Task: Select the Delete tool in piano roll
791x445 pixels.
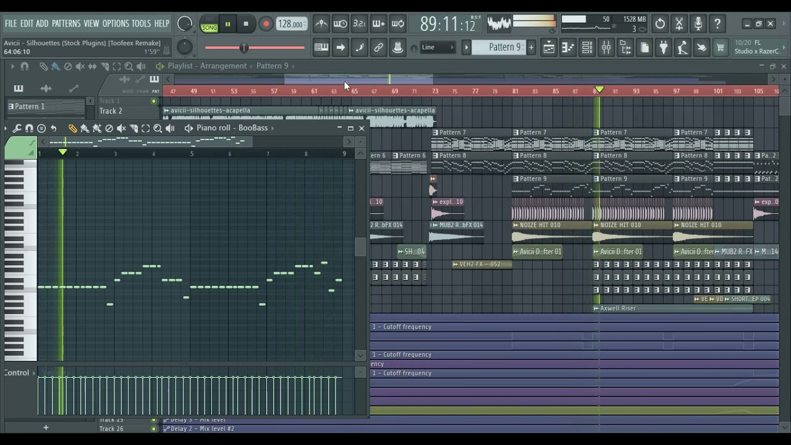Action: coord(109,128)
